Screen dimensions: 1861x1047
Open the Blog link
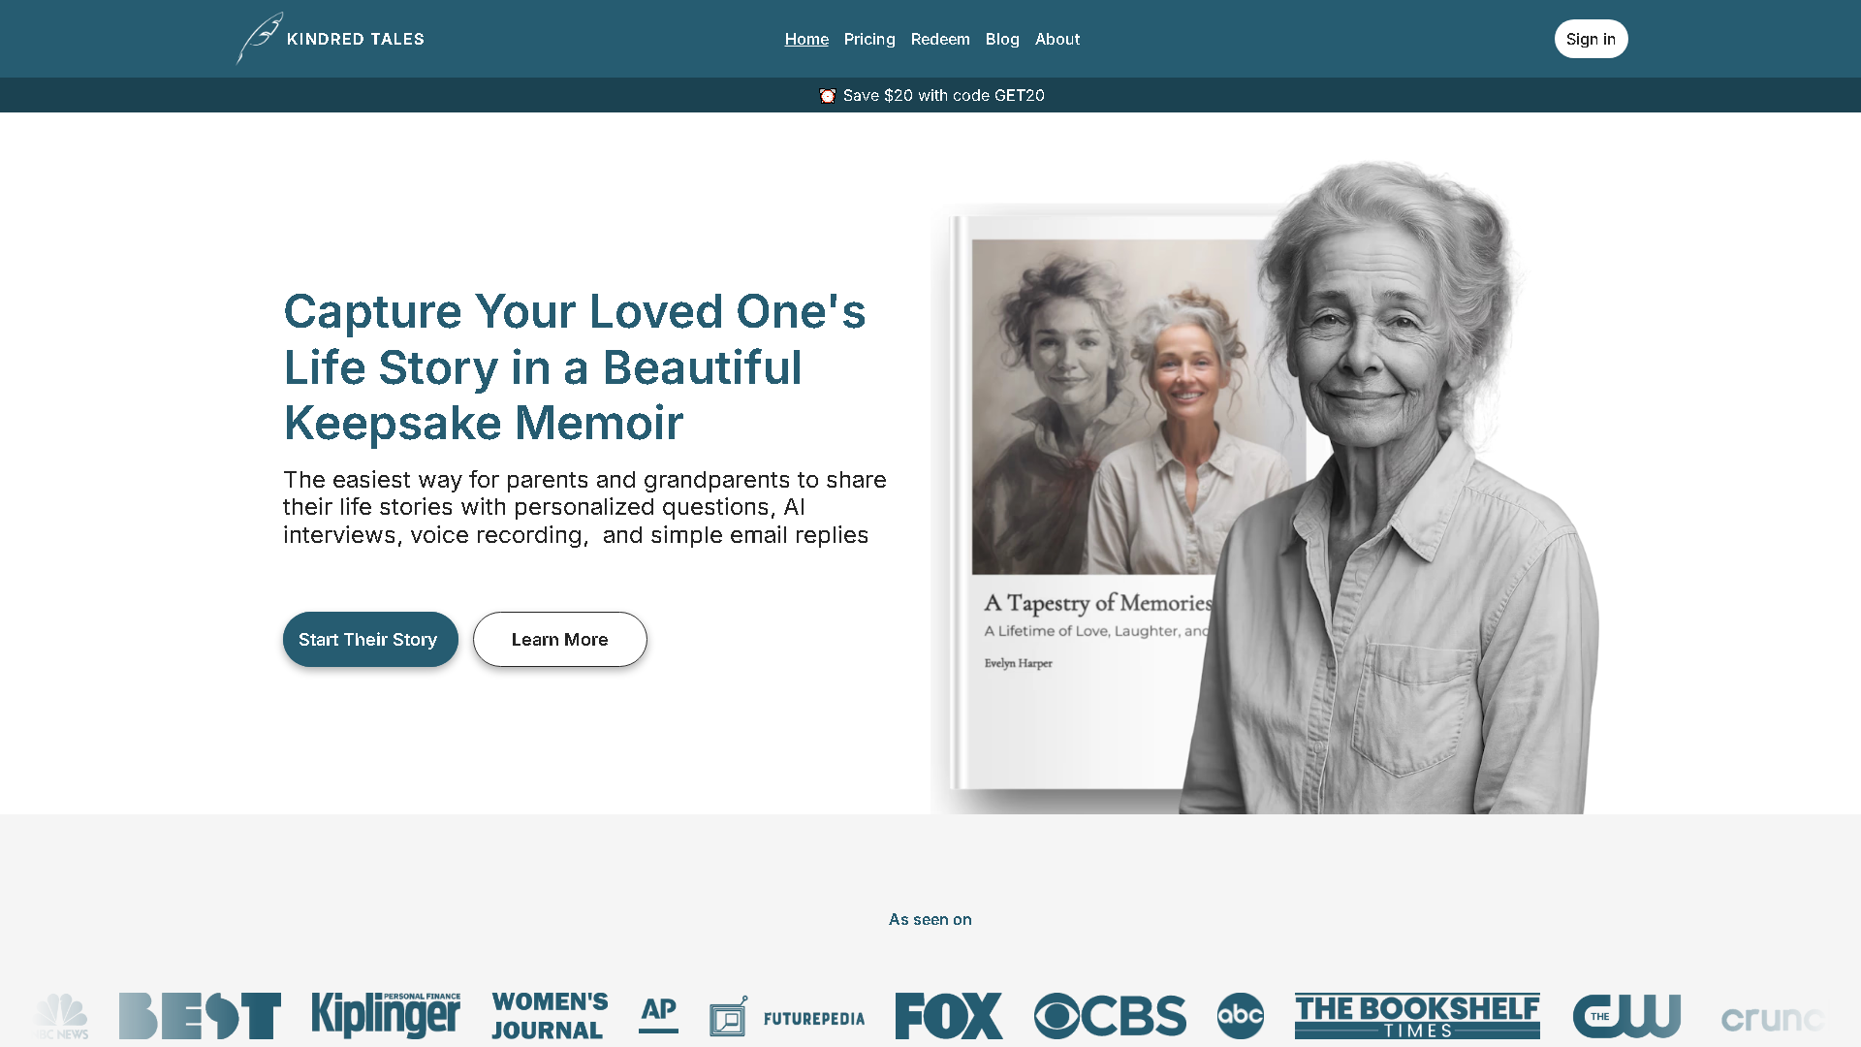(x=1002, y=39)
